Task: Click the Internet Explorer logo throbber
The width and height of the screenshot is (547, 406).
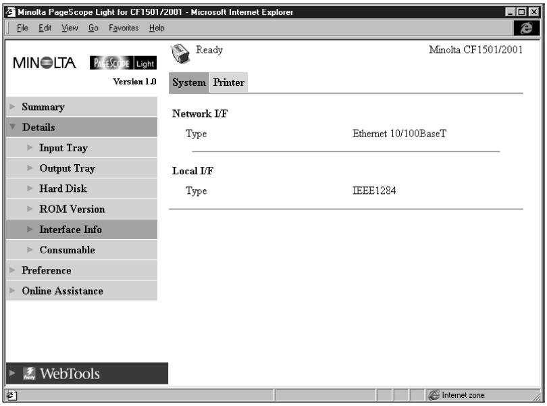Action: 527,28
